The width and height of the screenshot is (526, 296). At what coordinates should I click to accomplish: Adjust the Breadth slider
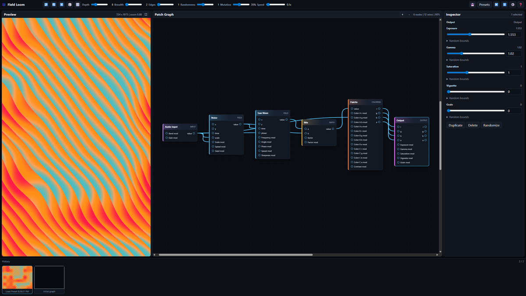coord(133,4)
